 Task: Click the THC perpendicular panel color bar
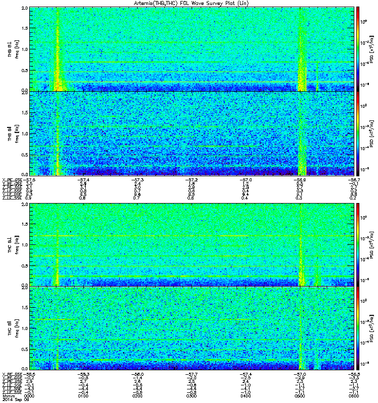point(357,244)
